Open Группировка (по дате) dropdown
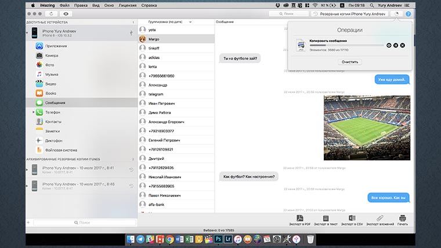This screenshot has width=441, height=248. 170,22
